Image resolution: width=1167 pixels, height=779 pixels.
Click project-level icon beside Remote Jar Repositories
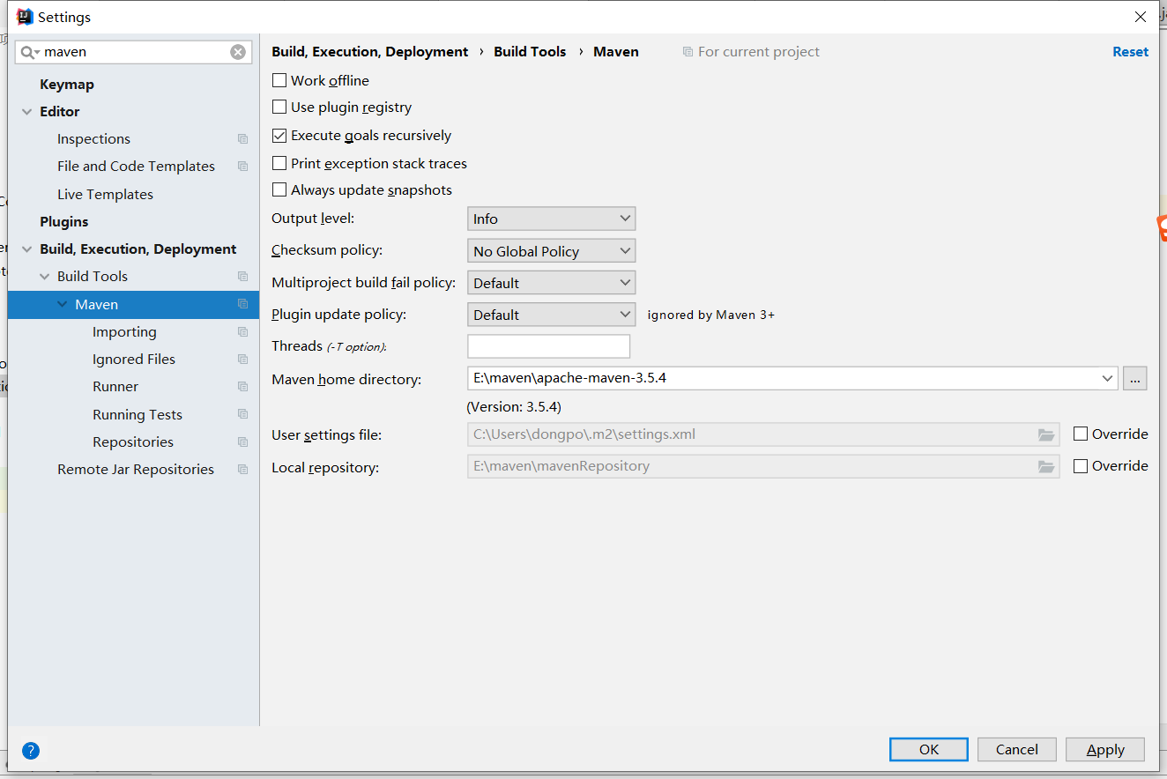pos(242,470)
